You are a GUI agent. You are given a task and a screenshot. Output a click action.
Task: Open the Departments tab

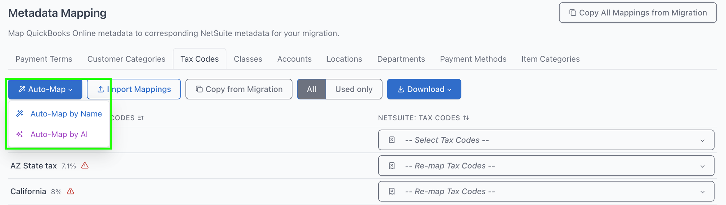pos(401,59)
